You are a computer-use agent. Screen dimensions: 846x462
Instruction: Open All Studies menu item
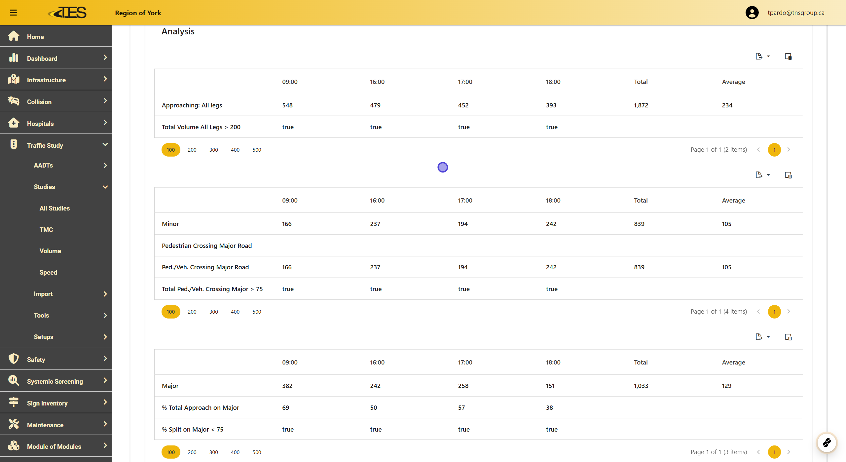(x=55, y=208)
